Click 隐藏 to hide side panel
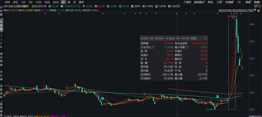This screenshot has height=117, width=262. click(x=257, y=2)
